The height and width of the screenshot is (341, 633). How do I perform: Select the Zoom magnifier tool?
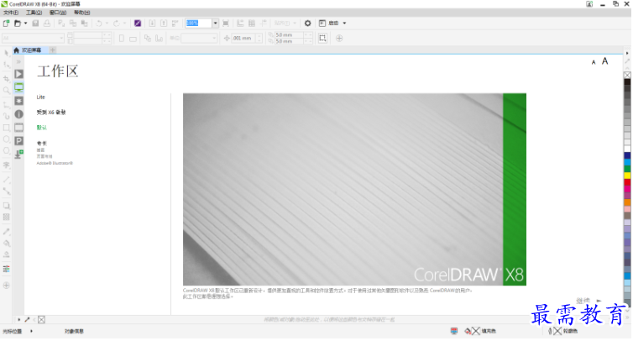pyautogui.click(x=6, y=91)
